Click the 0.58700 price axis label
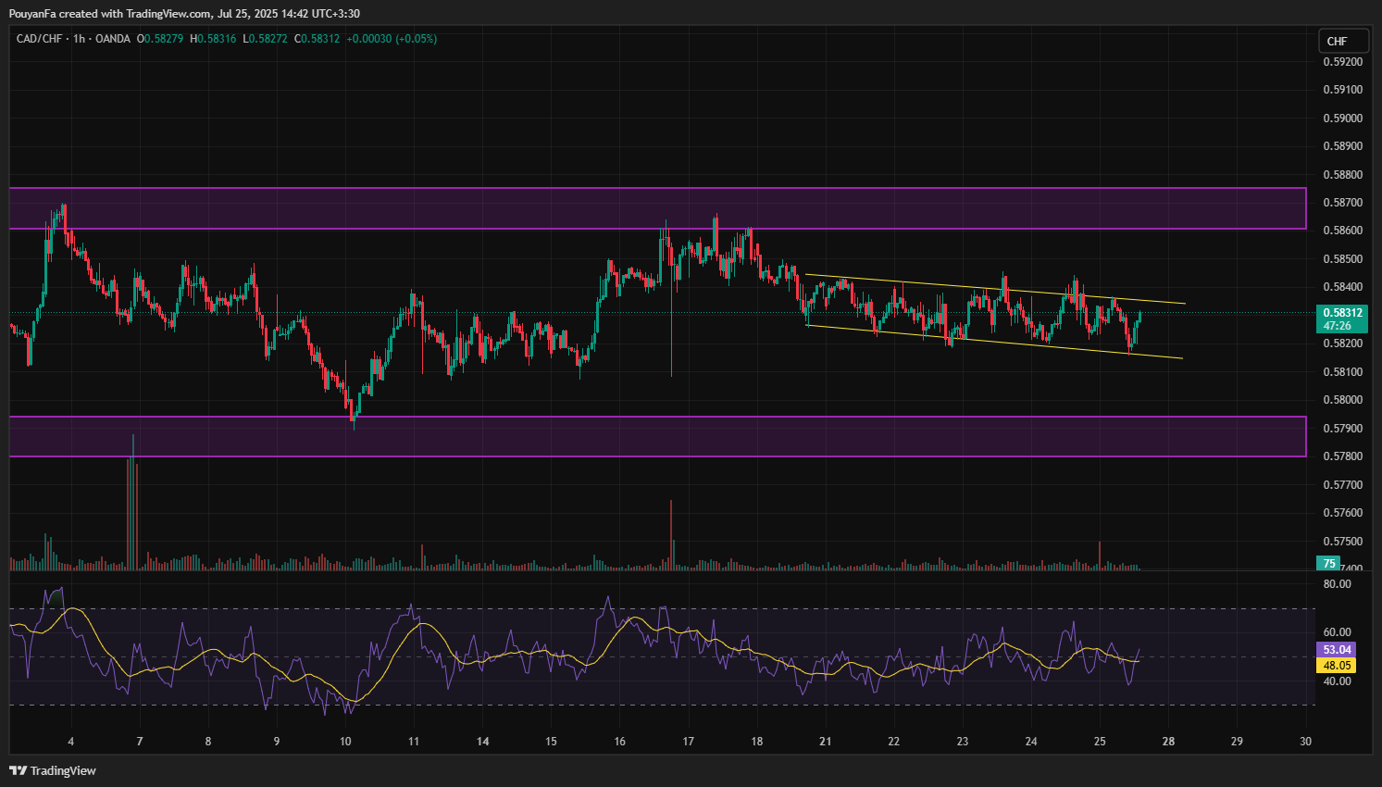This screenshot has width=1382, height=787. (1342, 203)
